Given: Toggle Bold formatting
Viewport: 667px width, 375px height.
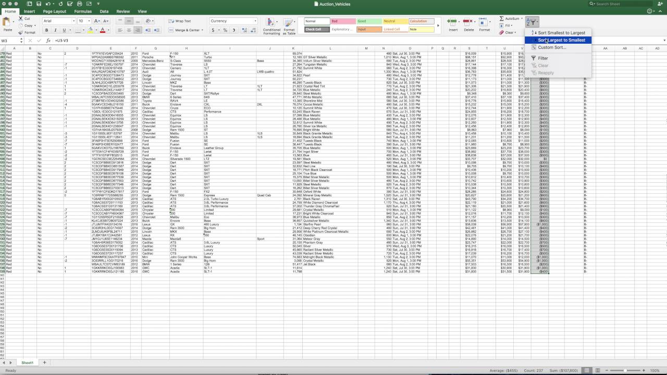Looking at the screenshot, I should click(47, 30).
